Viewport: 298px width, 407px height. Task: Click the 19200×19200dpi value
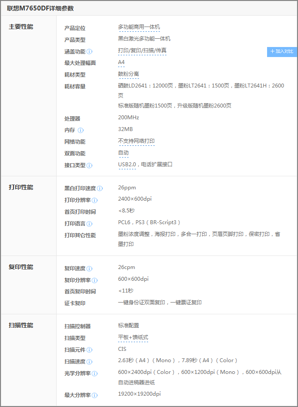(139, 394)
